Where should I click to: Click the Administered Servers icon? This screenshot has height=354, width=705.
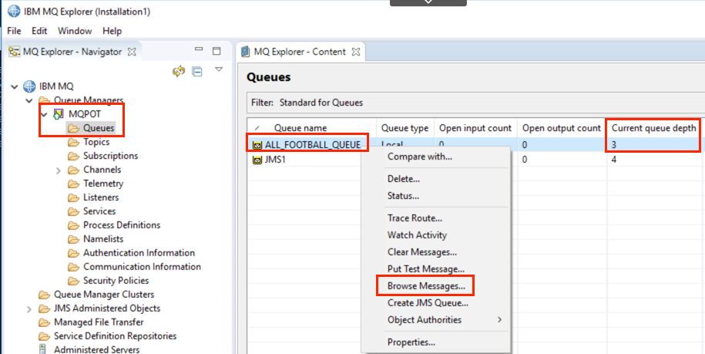click(x=42, y=349)
